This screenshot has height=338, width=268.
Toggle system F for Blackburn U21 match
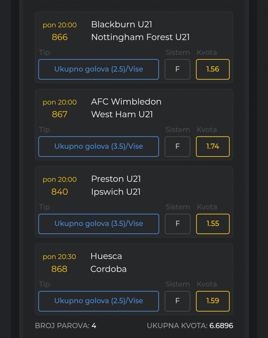point(177,69)
